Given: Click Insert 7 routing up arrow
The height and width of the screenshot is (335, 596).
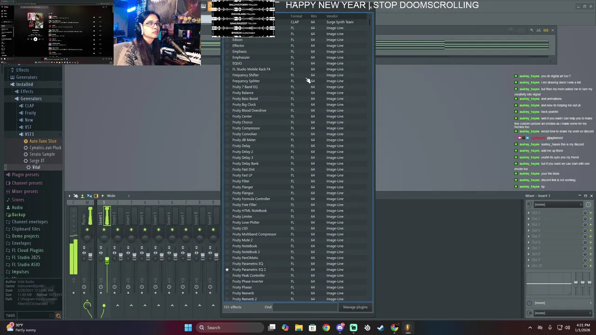Looking at the screenshot, I should (185, 306).
